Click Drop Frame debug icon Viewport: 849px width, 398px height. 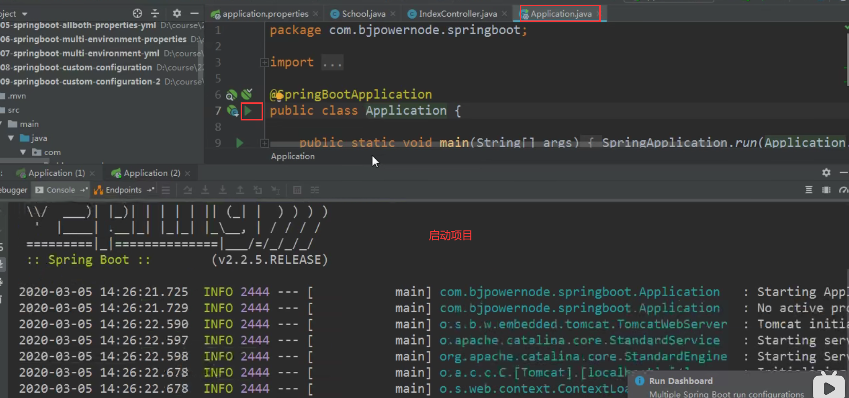pos(258,190)
